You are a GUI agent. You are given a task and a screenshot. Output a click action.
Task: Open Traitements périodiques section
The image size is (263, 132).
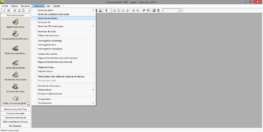click(x=15, y=118)
